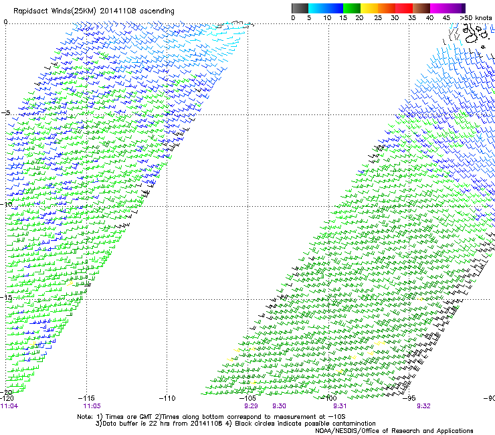Click the brown 35–40 knots legend segment

421,8
